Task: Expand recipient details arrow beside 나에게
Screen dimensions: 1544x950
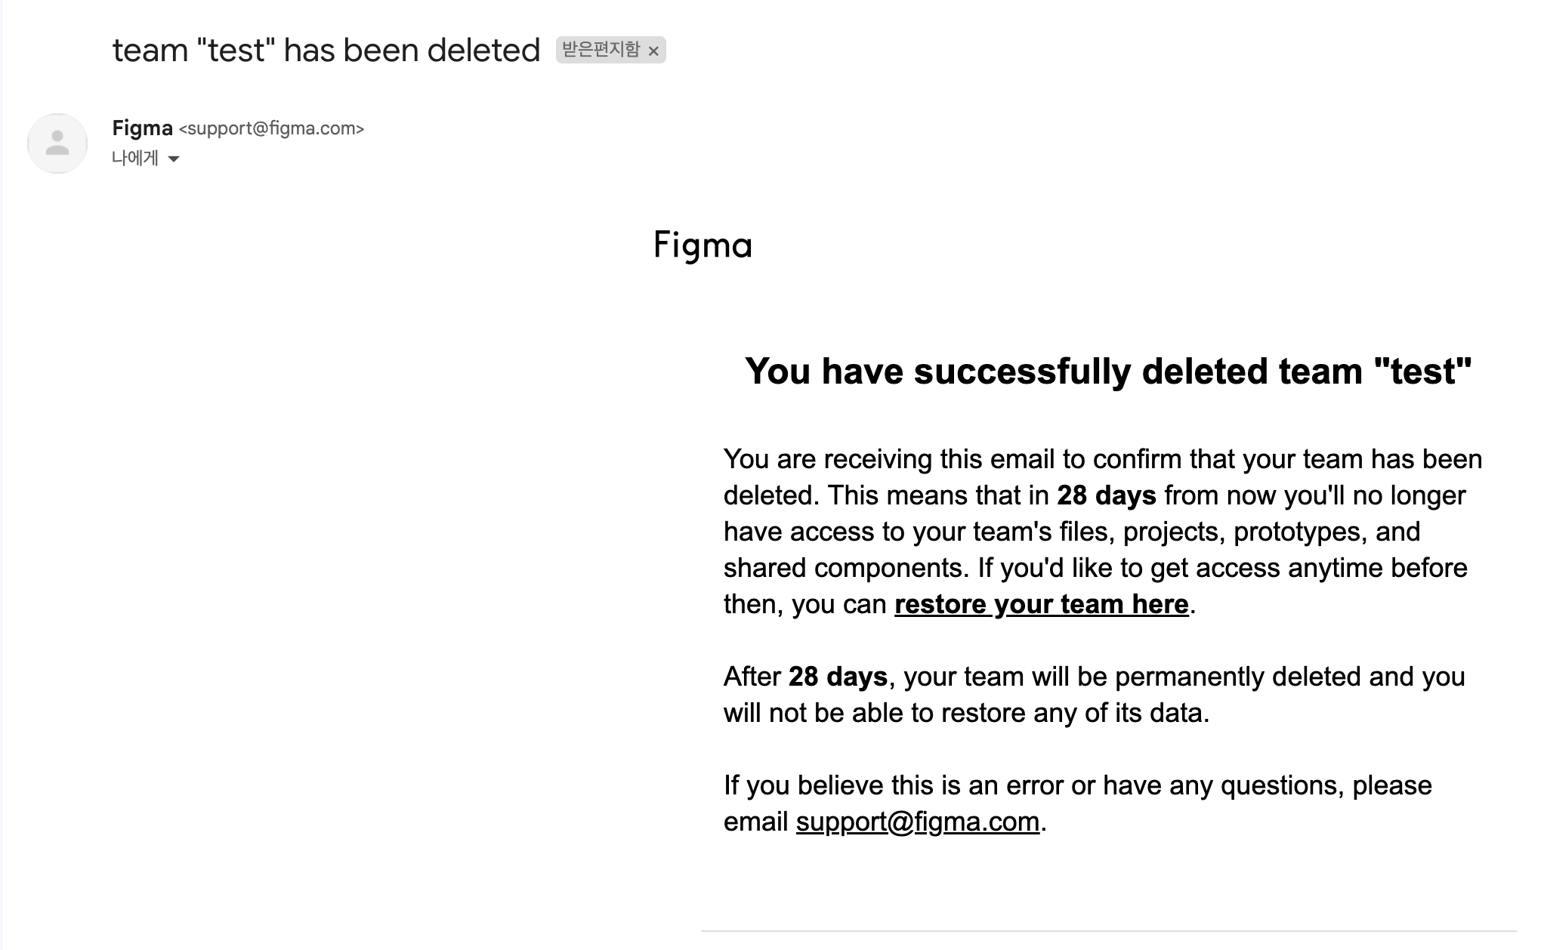Action: pyautogui.click(x=174, y=159)
